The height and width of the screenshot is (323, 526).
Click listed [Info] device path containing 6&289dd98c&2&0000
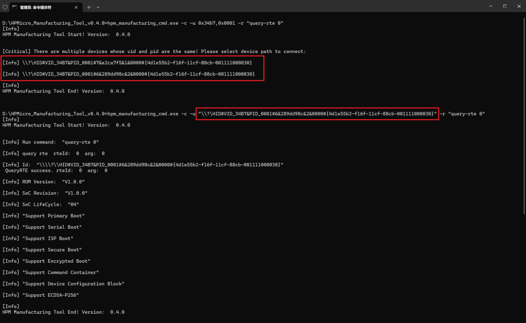pos(129,74)
